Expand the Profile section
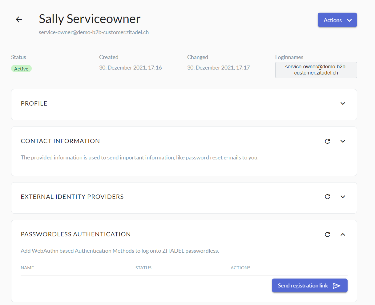 click(343, 104)
